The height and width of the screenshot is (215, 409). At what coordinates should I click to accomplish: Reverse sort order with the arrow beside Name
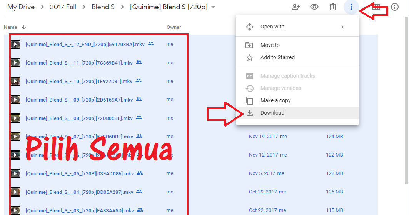24,27
